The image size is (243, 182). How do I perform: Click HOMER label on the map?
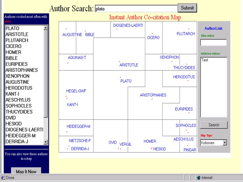coord(150,141)
